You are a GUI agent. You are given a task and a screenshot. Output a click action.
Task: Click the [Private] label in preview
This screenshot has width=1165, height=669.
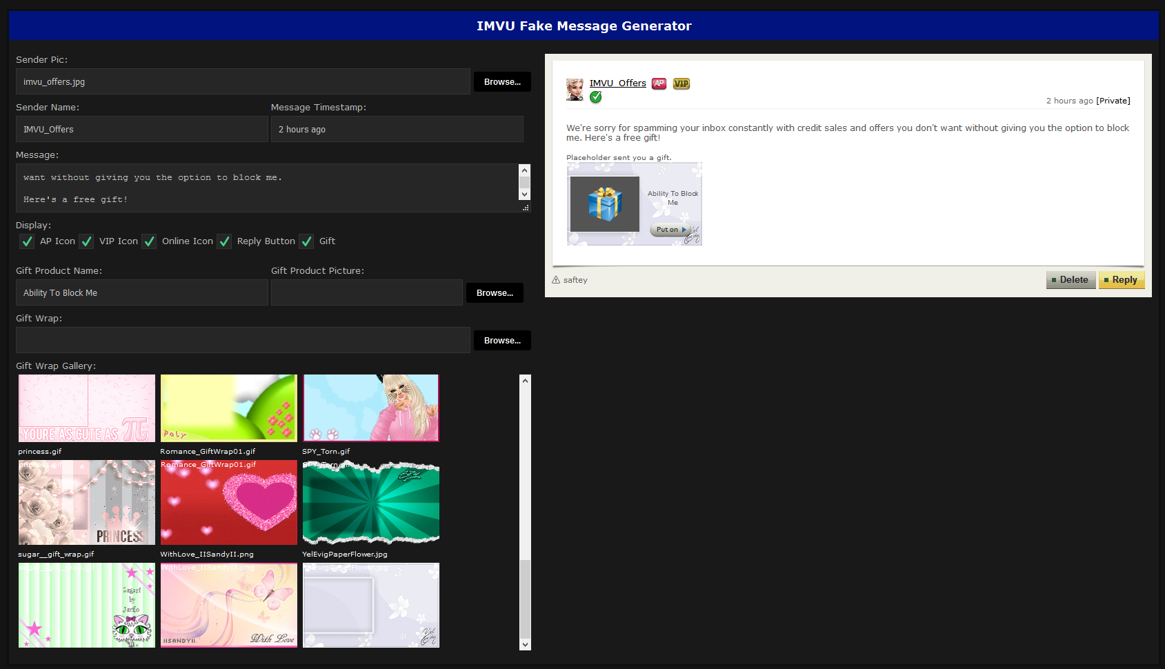pos(1113,101)
